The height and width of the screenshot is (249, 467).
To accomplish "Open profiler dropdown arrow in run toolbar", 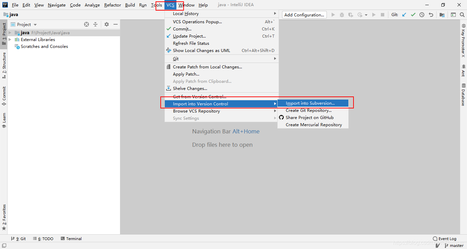I will 366,15.
